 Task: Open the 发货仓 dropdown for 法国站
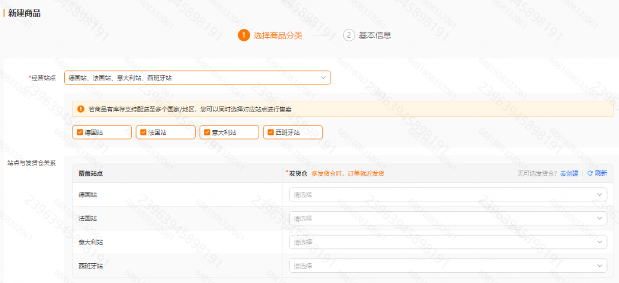448,218
